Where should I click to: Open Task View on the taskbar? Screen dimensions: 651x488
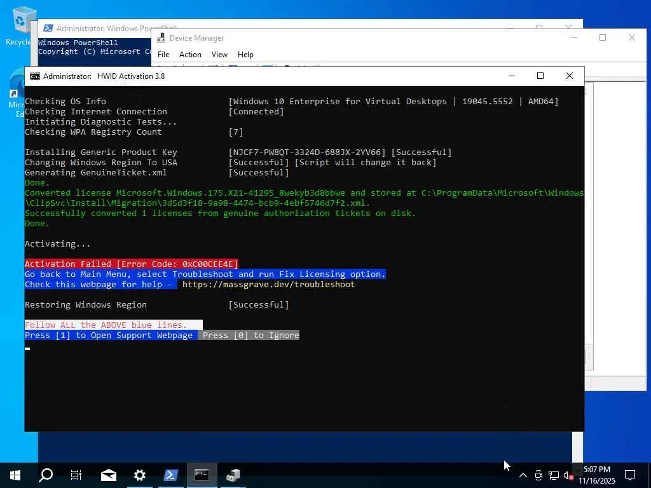(x=76, y=475)
